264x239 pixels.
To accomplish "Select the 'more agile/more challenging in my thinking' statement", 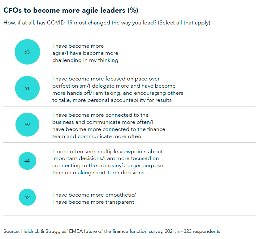I will (85, 53).
